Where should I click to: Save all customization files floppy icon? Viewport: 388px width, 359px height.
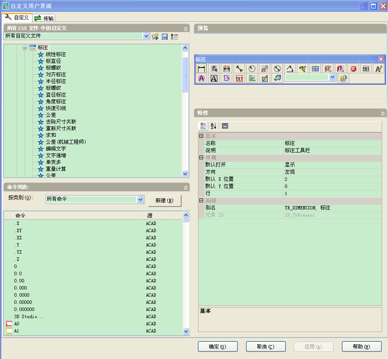click(x=165, y=37)
